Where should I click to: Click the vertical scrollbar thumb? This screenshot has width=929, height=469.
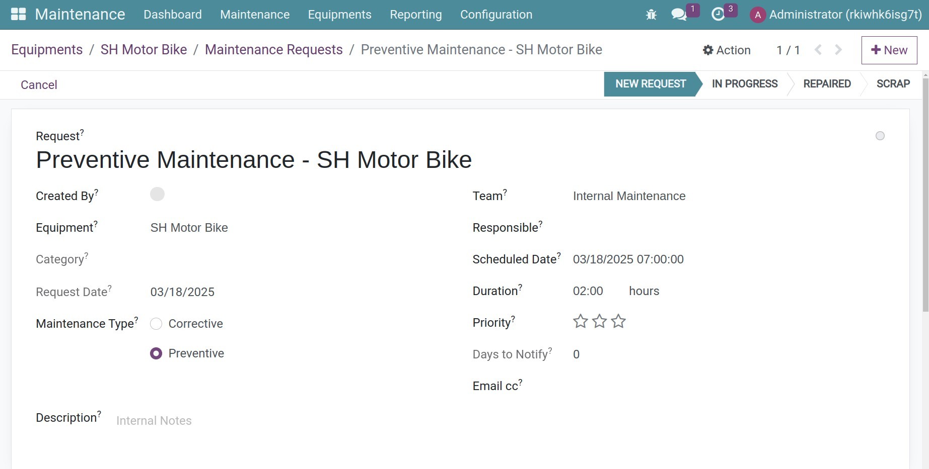[925, 195]
